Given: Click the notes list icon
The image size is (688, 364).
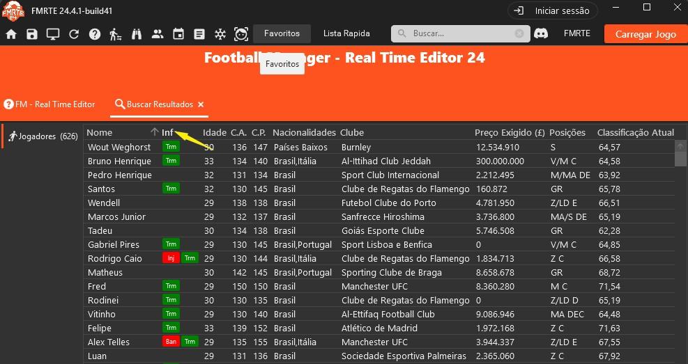Looking at the screenshot, I should (x=199, y=34).
